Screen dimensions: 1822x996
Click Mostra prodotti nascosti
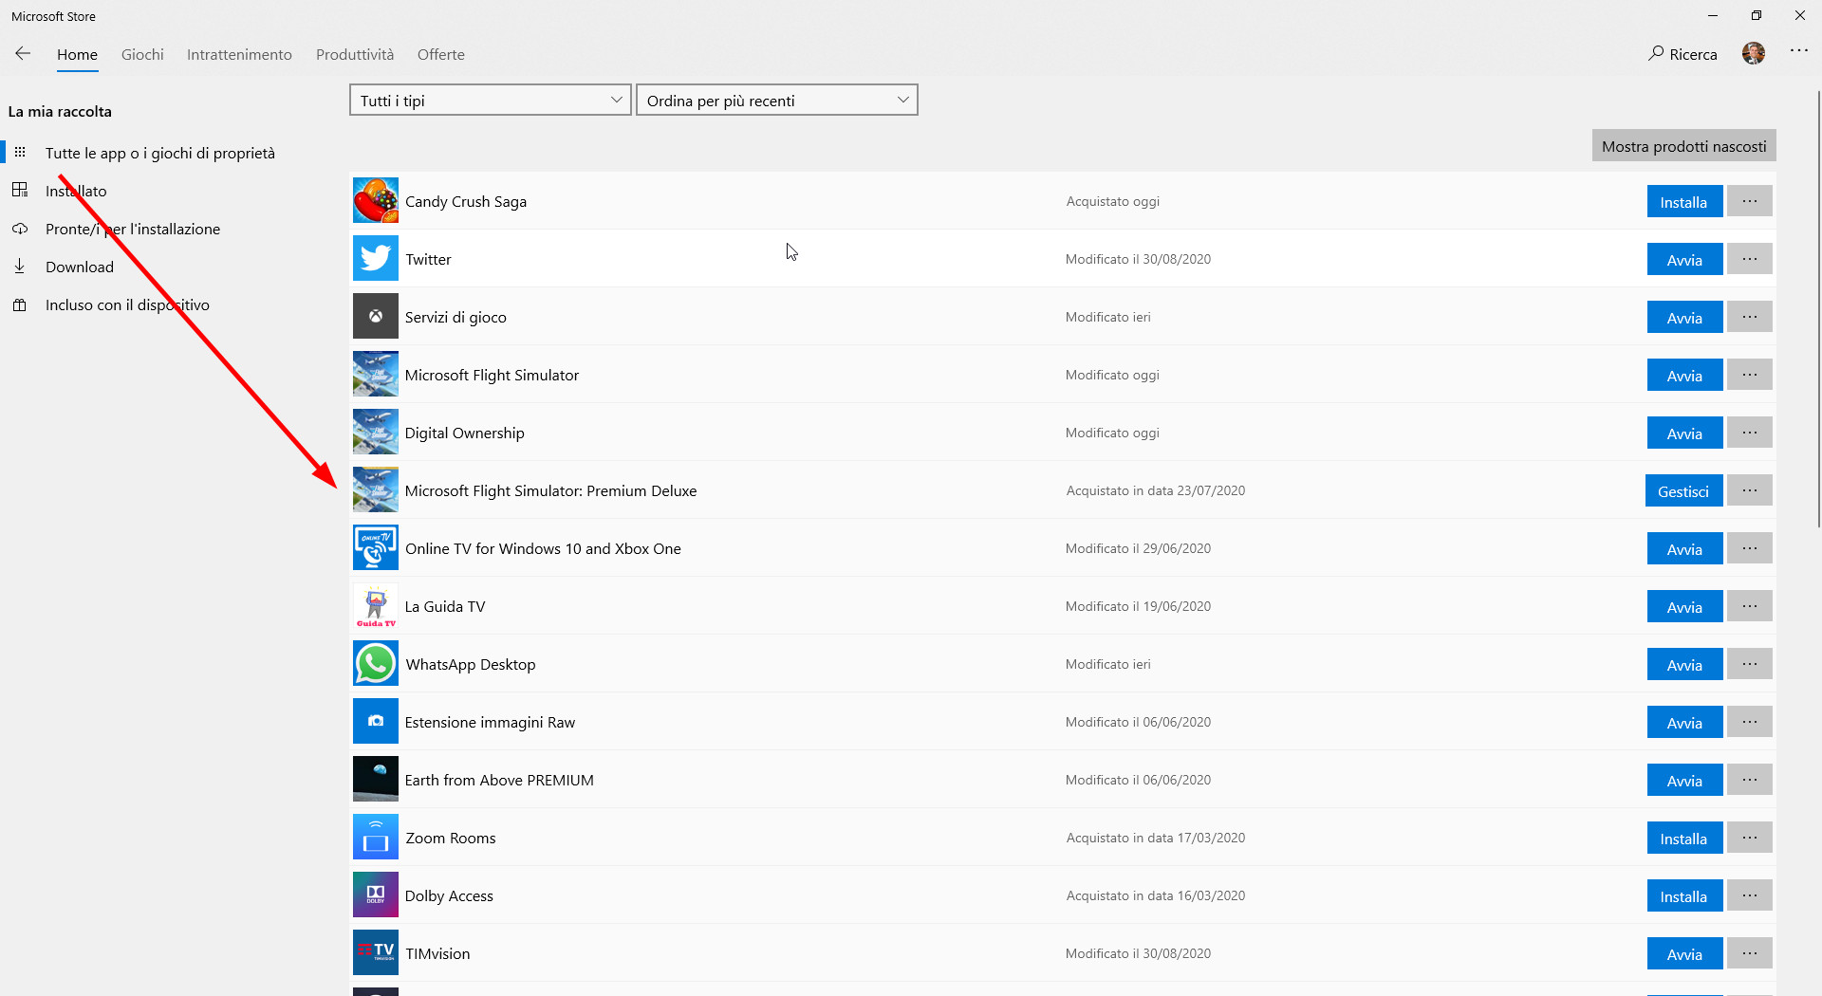[x=1683, y=146]
